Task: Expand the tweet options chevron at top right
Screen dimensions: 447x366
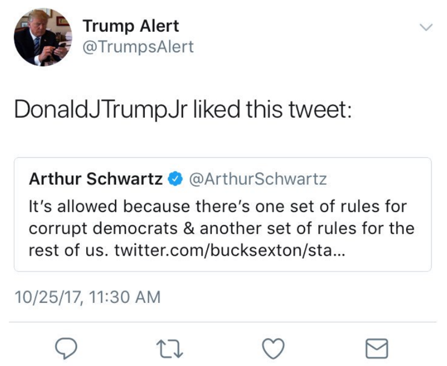Action: click(426, 27)
